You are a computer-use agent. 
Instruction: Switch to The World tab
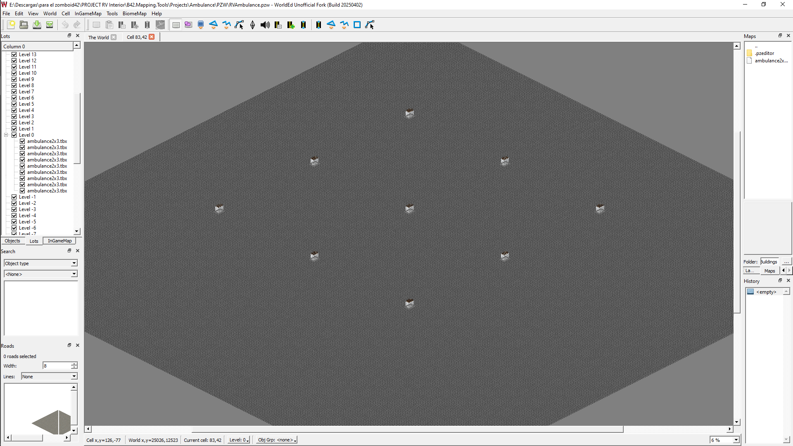click(x=99, y=37)
